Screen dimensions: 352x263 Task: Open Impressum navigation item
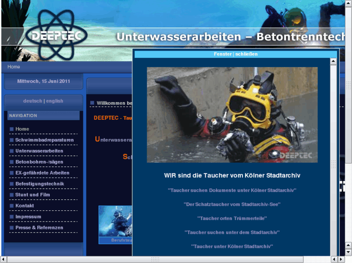pos(28,217)
